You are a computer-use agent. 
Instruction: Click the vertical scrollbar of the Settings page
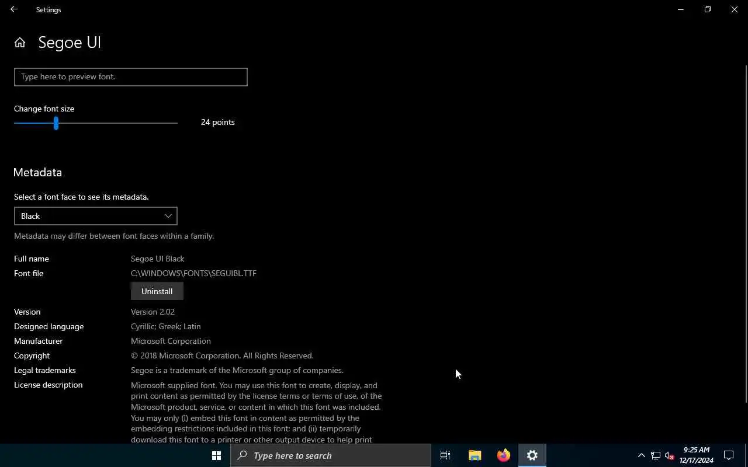click(x=745, y=233)
